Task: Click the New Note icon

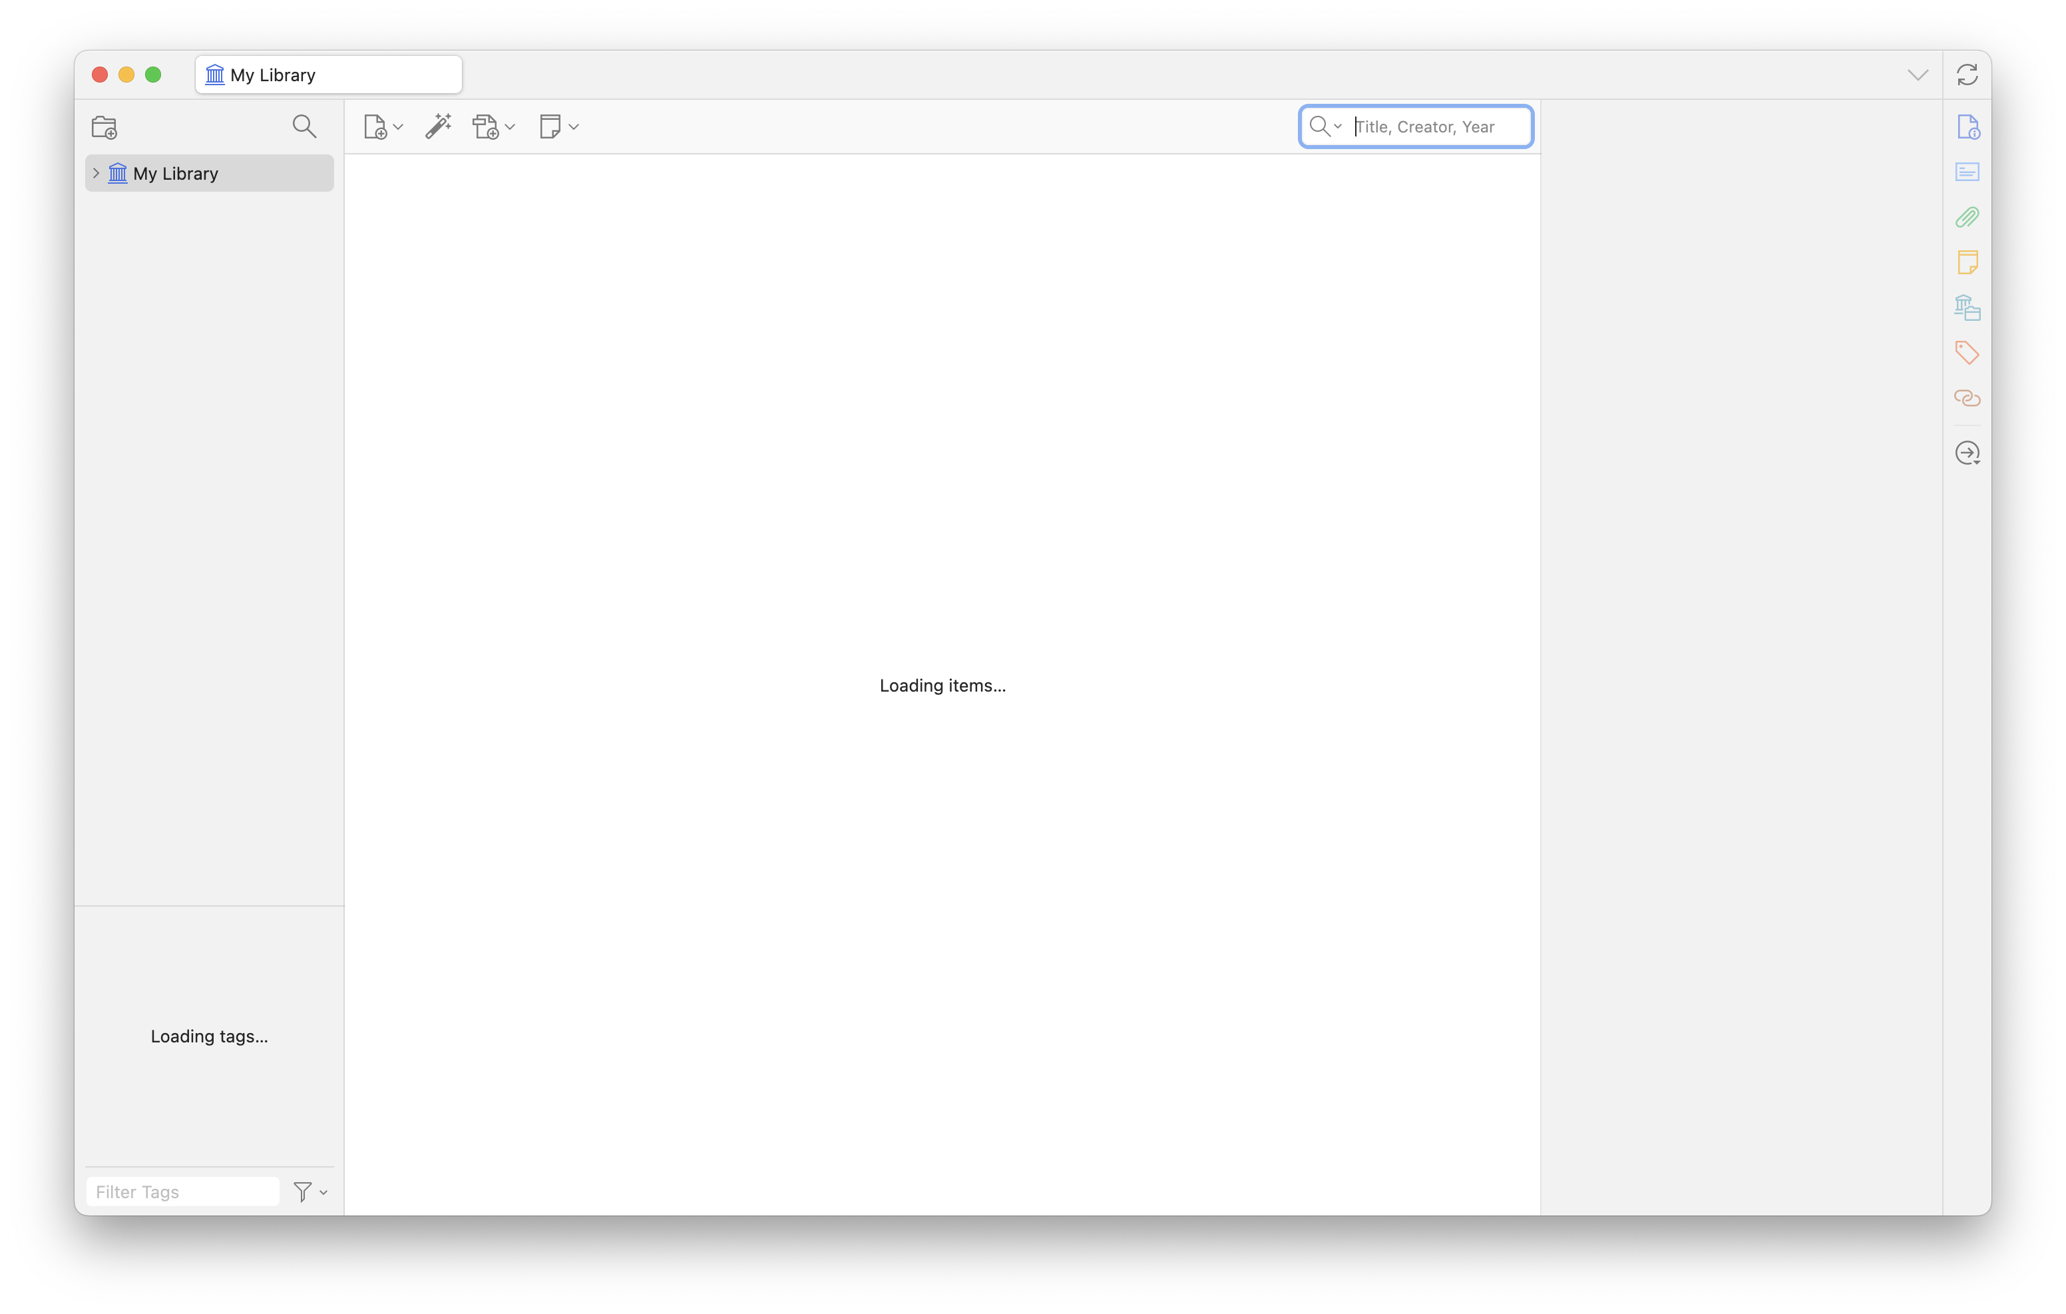Action: [550, 126]
